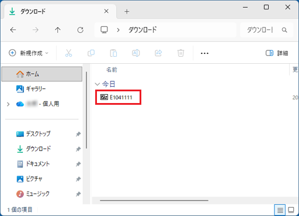
Task: Click the Cut scissors icon
Action: (68, 53)
